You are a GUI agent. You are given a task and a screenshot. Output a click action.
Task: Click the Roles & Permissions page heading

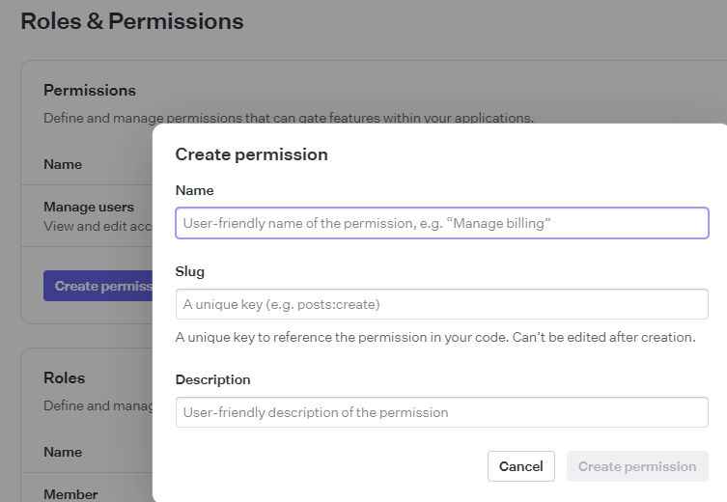point(132,21)
